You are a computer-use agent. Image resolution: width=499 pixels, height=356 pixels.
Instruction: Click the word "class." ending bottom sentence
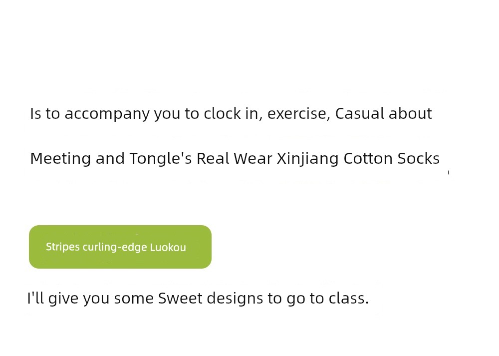click(x=349, y=299)
